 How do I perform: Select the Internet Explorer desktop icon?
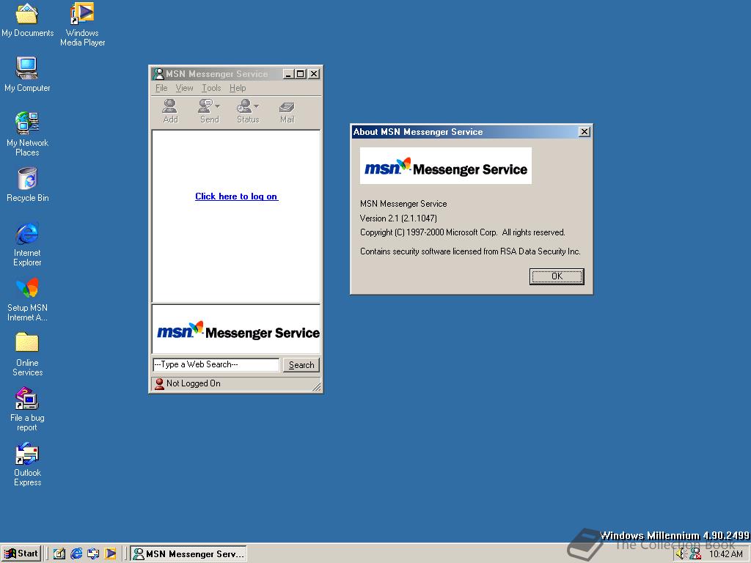point(27,244)
